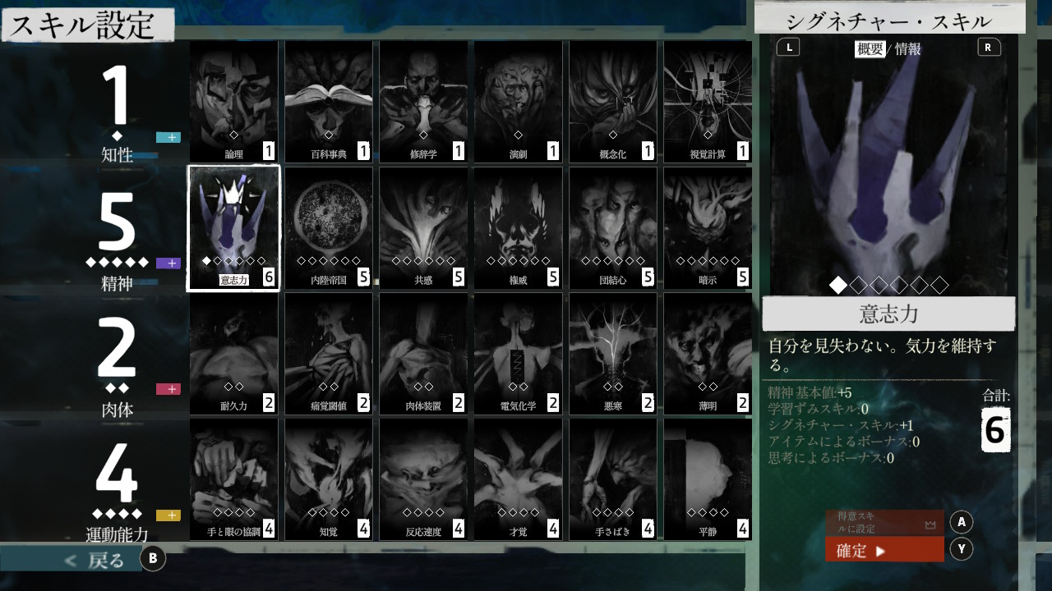
Task: Select the 団結心 skill card
Action: click(613, 228)
